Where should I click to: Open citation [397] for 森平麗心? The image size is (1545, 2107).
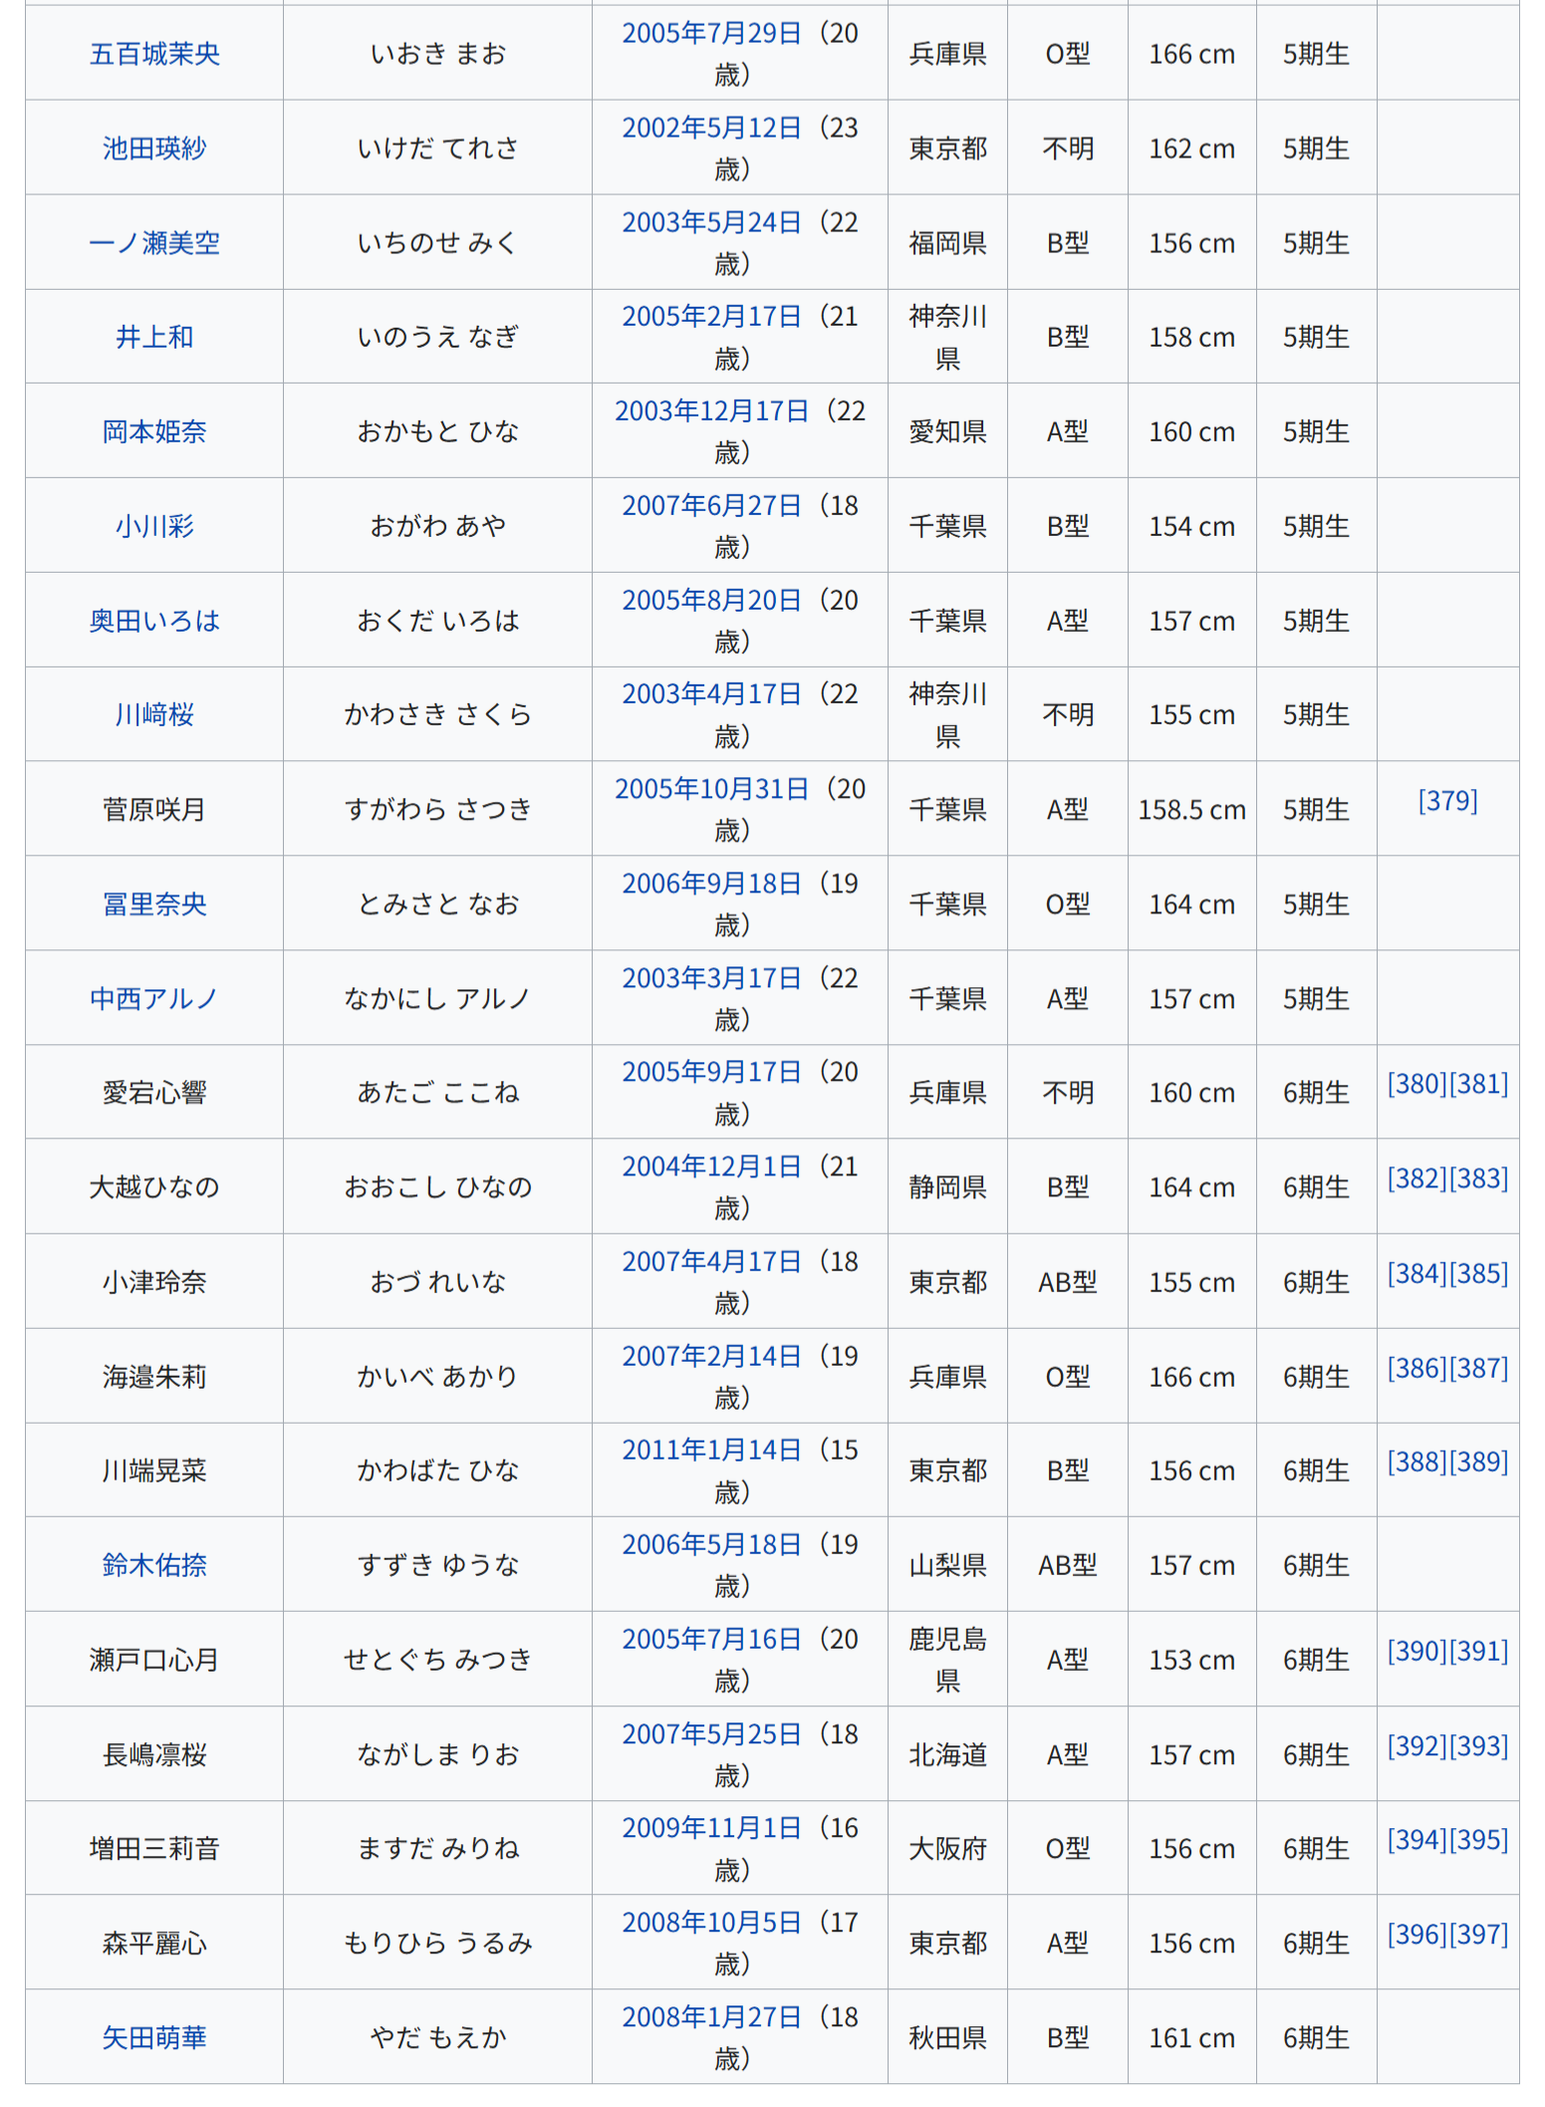1478,1935
